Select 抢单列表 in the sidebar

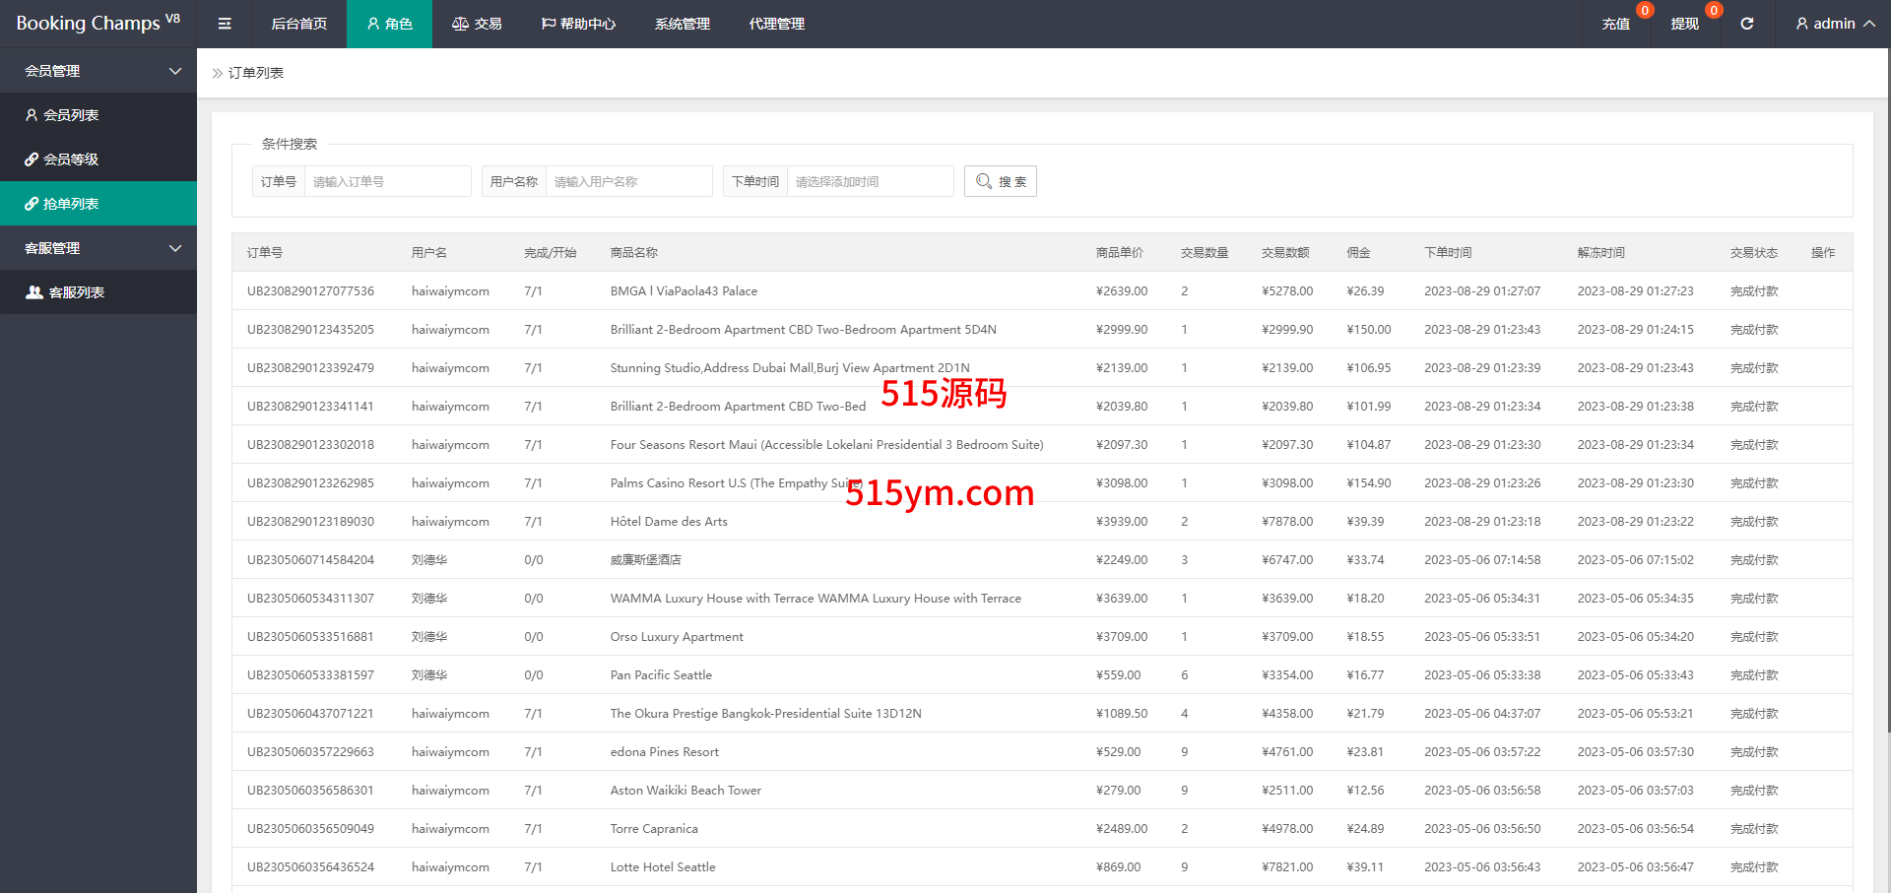(x=71, y=204)
